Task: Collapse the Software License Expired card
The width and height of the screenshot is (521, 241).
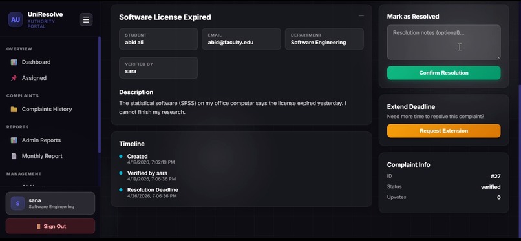Action: [361, 16]
